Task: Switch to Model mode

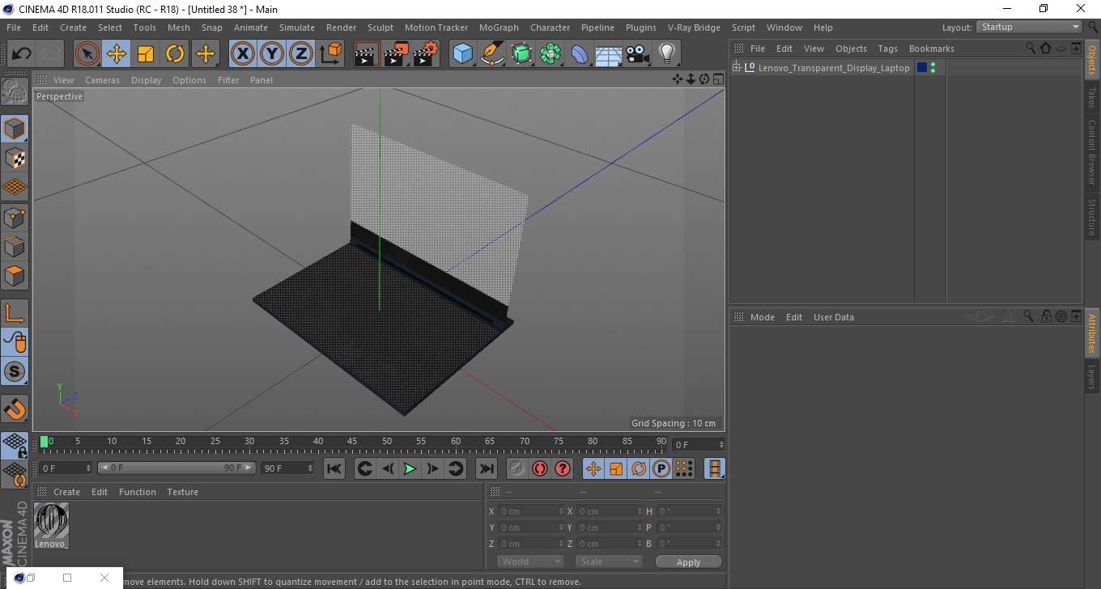Action: coord(15,129)
